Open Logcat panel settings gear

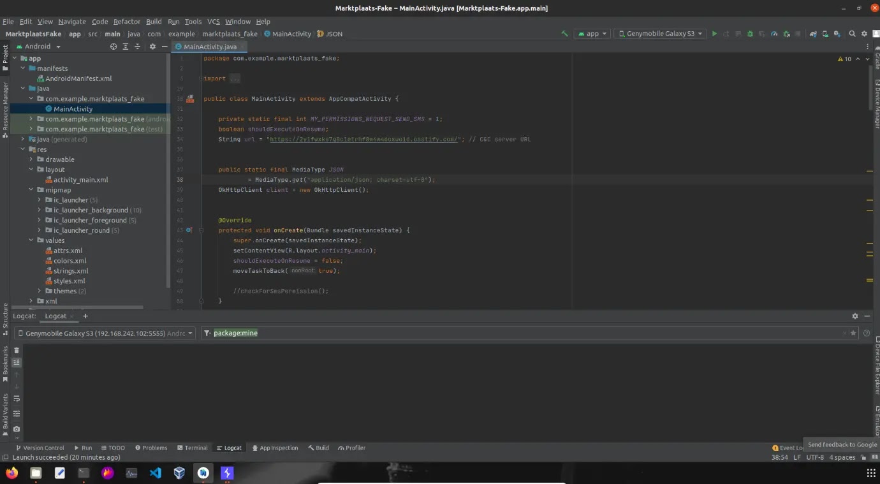click(855, 316)
